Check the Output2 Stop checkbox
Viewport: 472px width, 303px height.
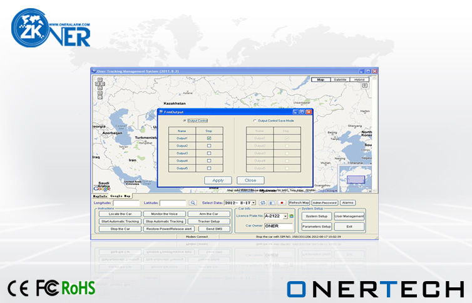pos(209,146)
